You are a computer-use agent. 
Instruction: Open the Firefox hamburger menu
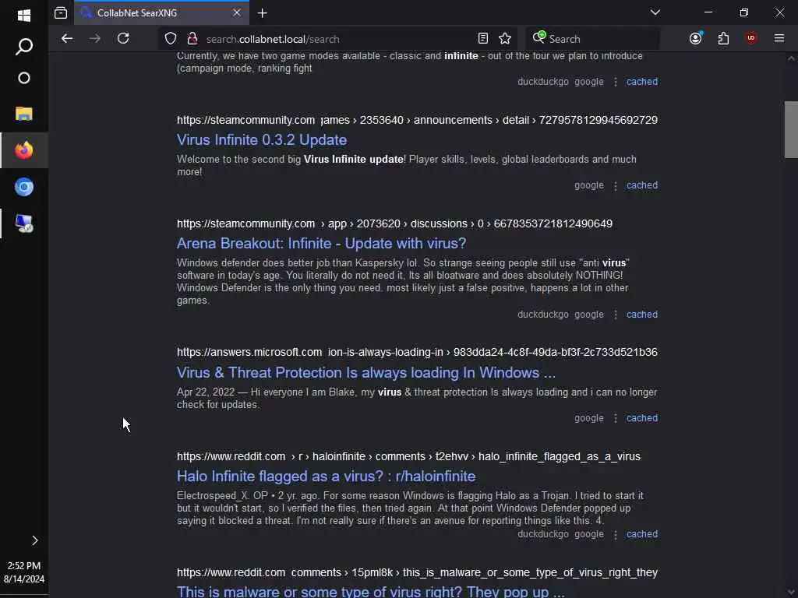(x=779, y=39)
